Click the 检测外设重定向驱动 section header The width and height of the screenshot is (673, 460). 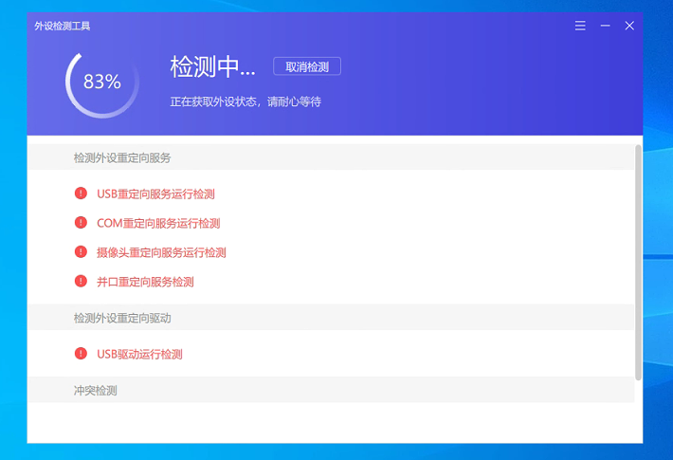coord(331,318)
